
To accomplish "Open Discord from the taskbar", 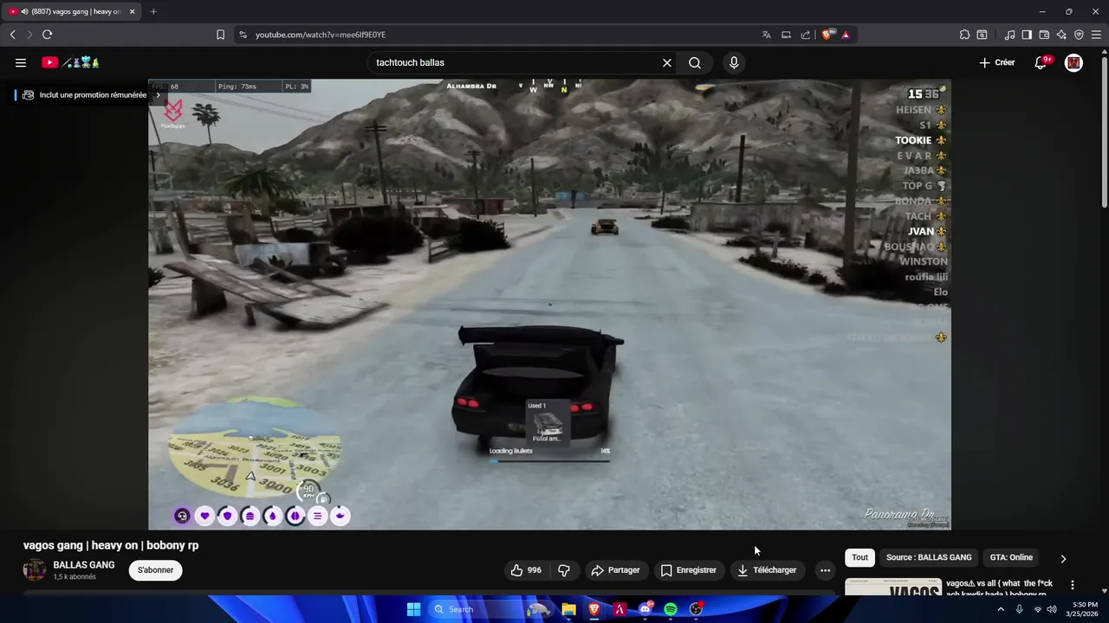I will pos(645,609).
